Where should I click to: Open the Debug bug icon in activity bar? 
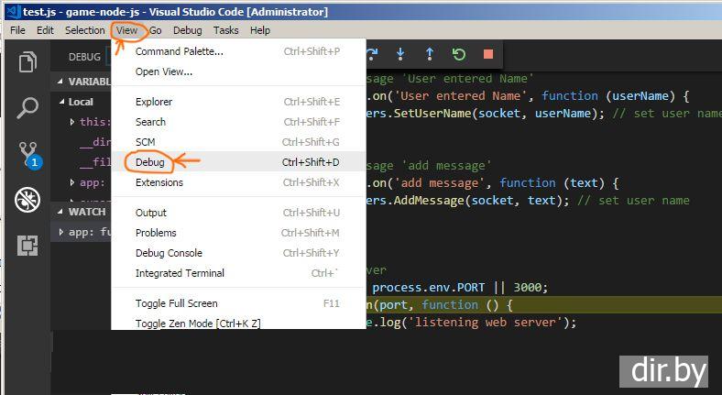click(x=27, y=201)
